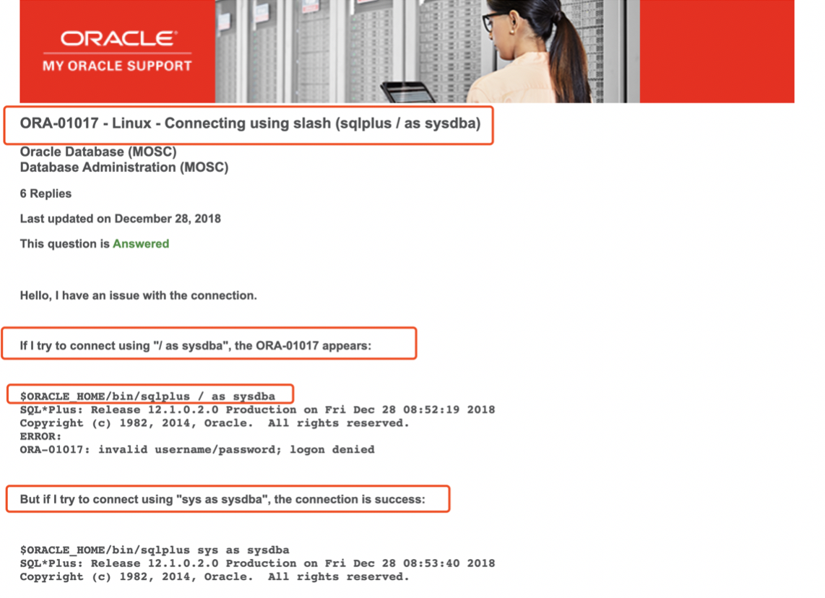Click the '6 Replies' count
The image size is (825, 598).
click(46, 194)
